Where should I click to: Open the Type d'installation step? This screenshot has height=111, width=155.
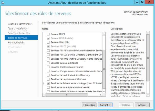(18, 29)
